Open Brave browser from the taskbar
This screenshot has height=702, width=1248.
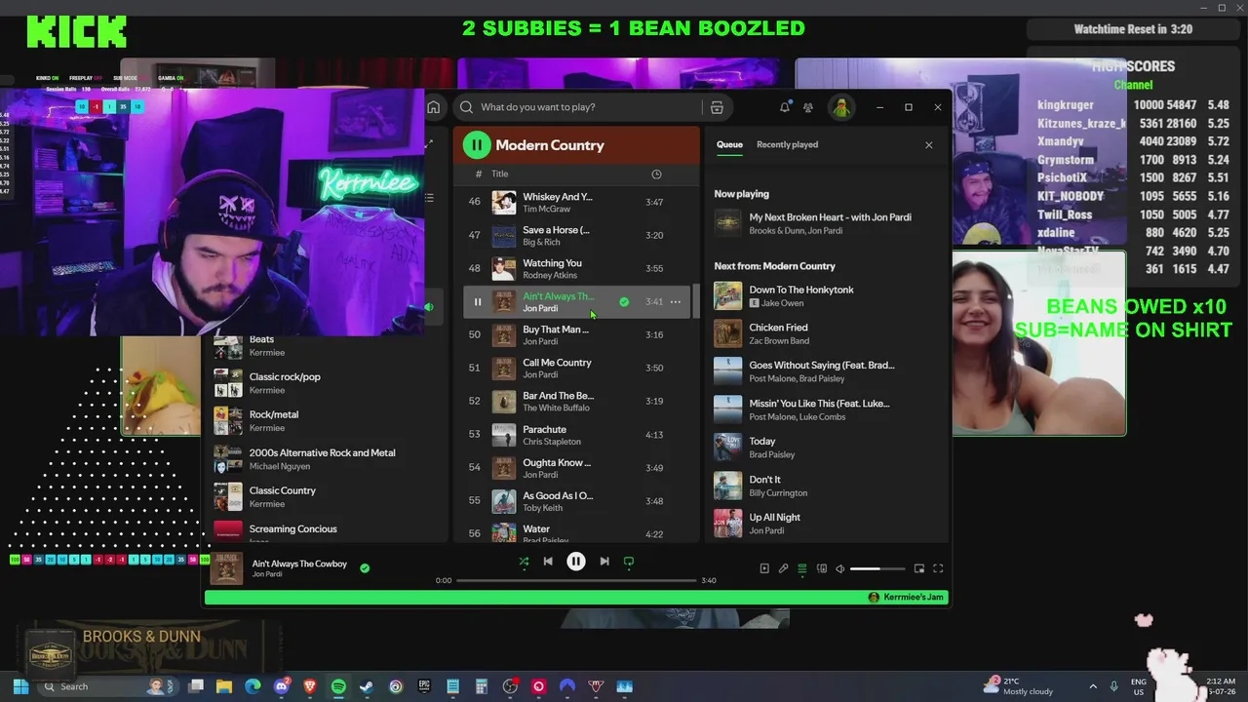[310, 686]
